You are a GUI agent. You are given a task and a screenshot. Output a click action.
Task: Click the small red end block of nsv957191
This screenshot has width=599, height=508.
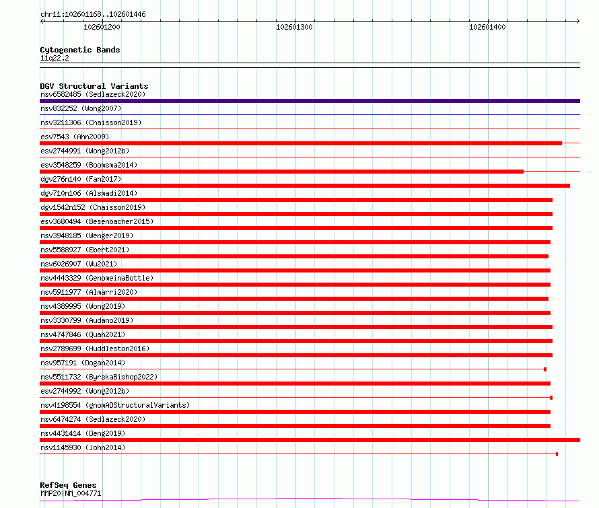tap(545, 369)
